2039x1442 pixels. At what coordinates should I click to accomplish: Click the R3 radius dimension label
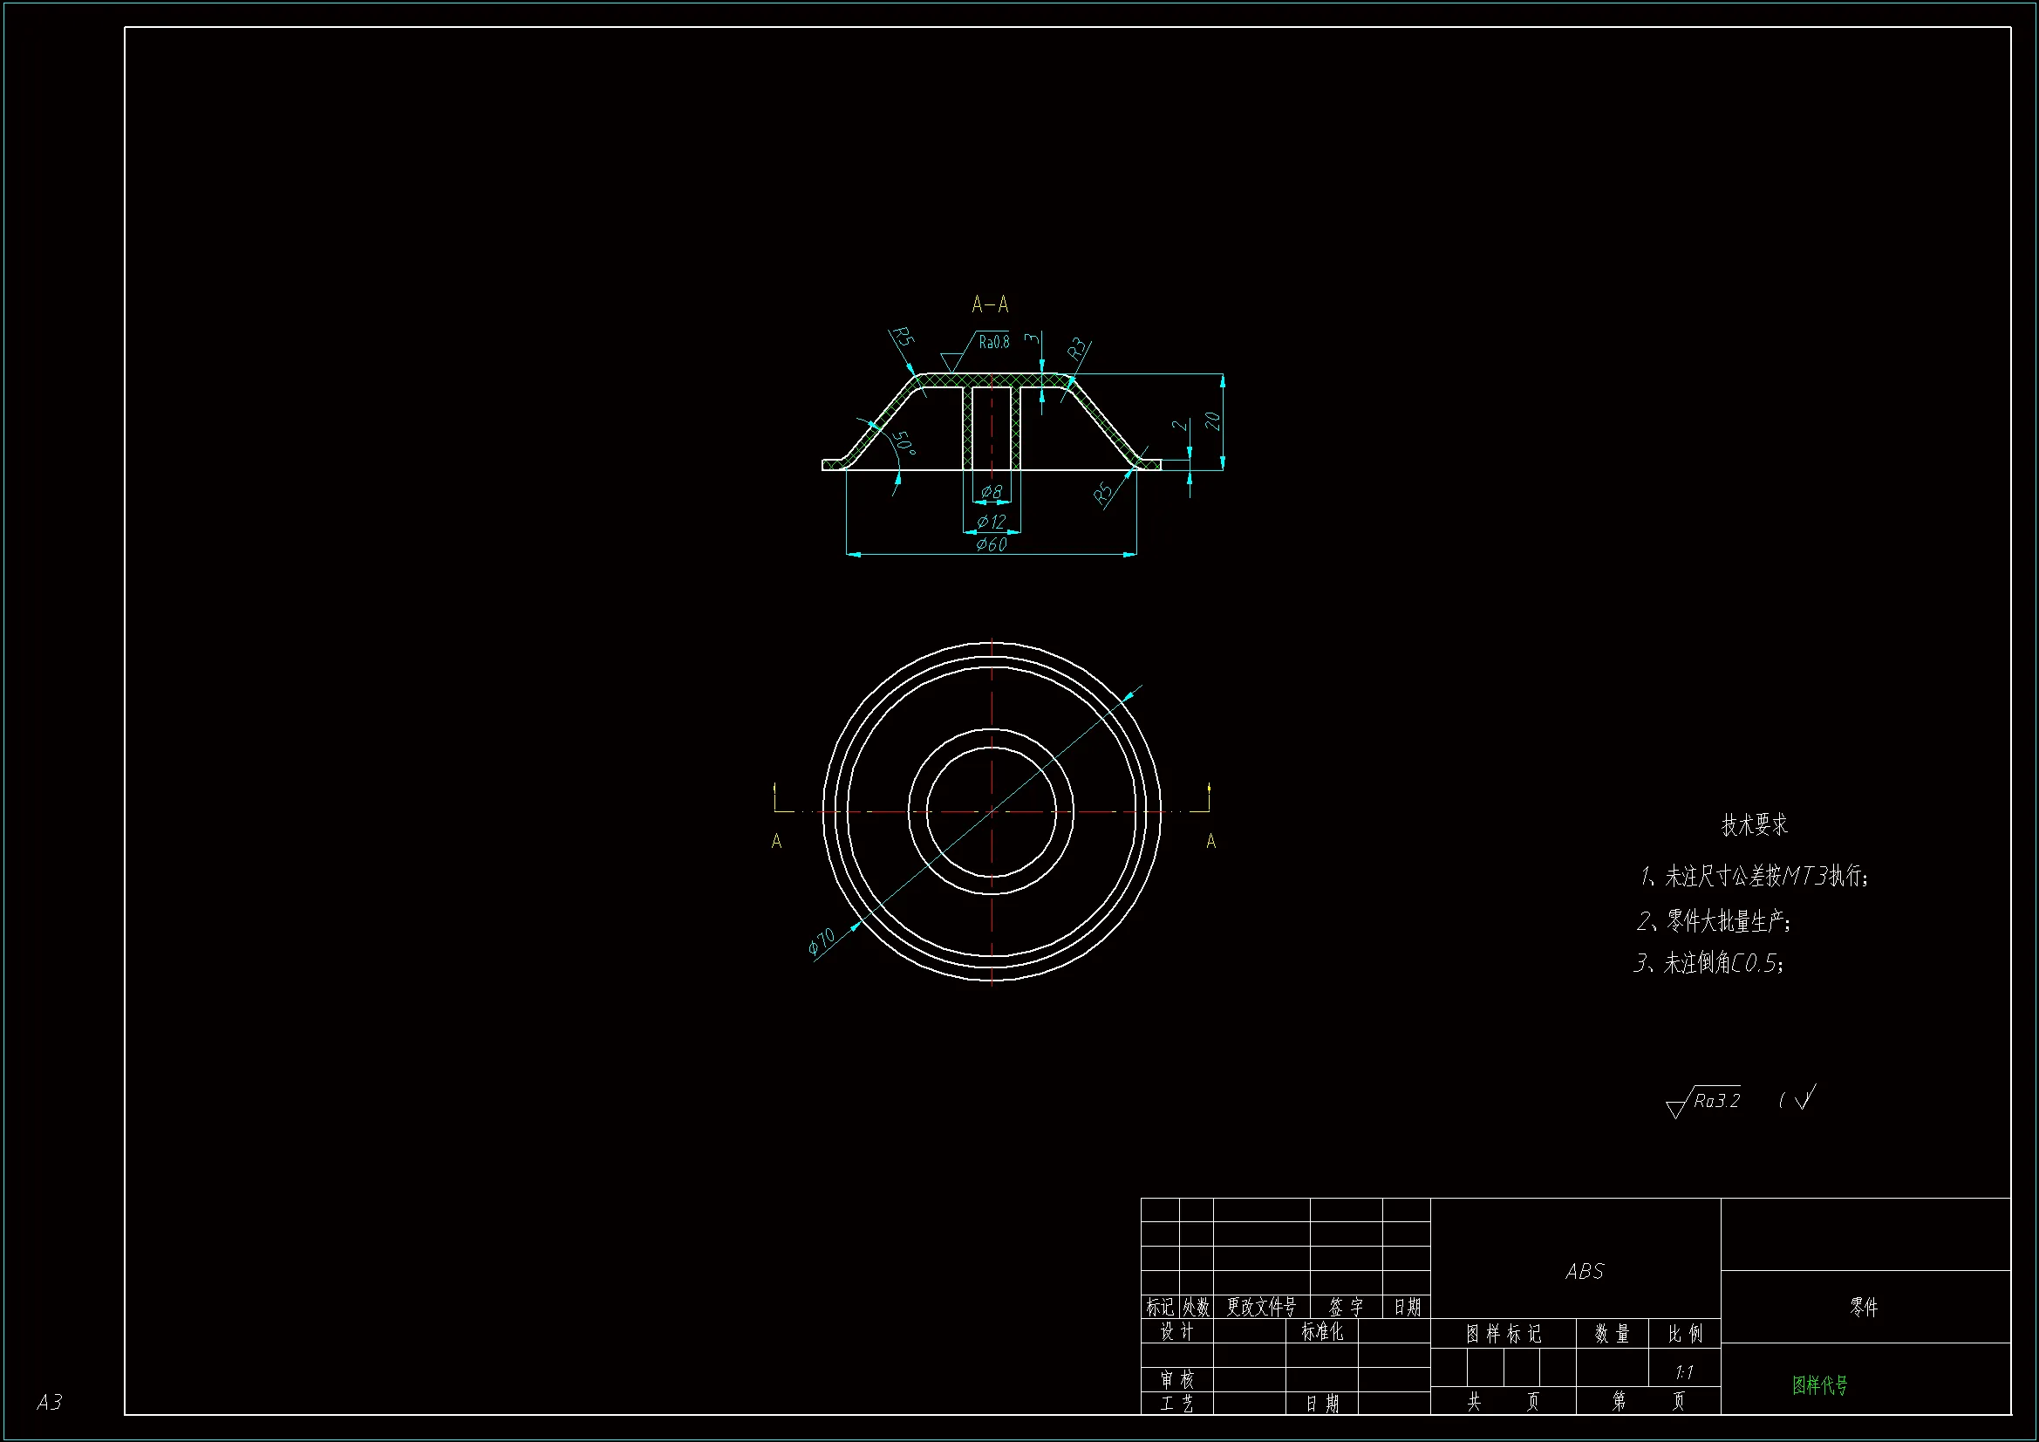click(1077, 348)
